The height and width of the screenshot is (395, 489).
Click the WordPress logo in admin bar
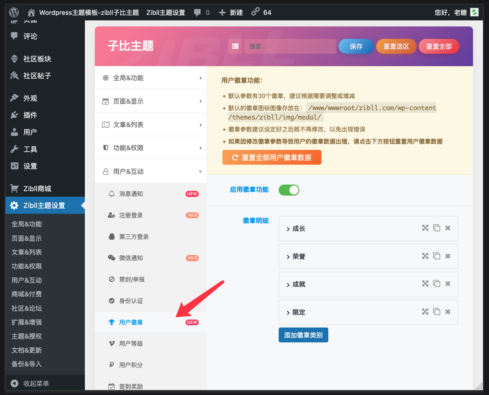(14, 12)
